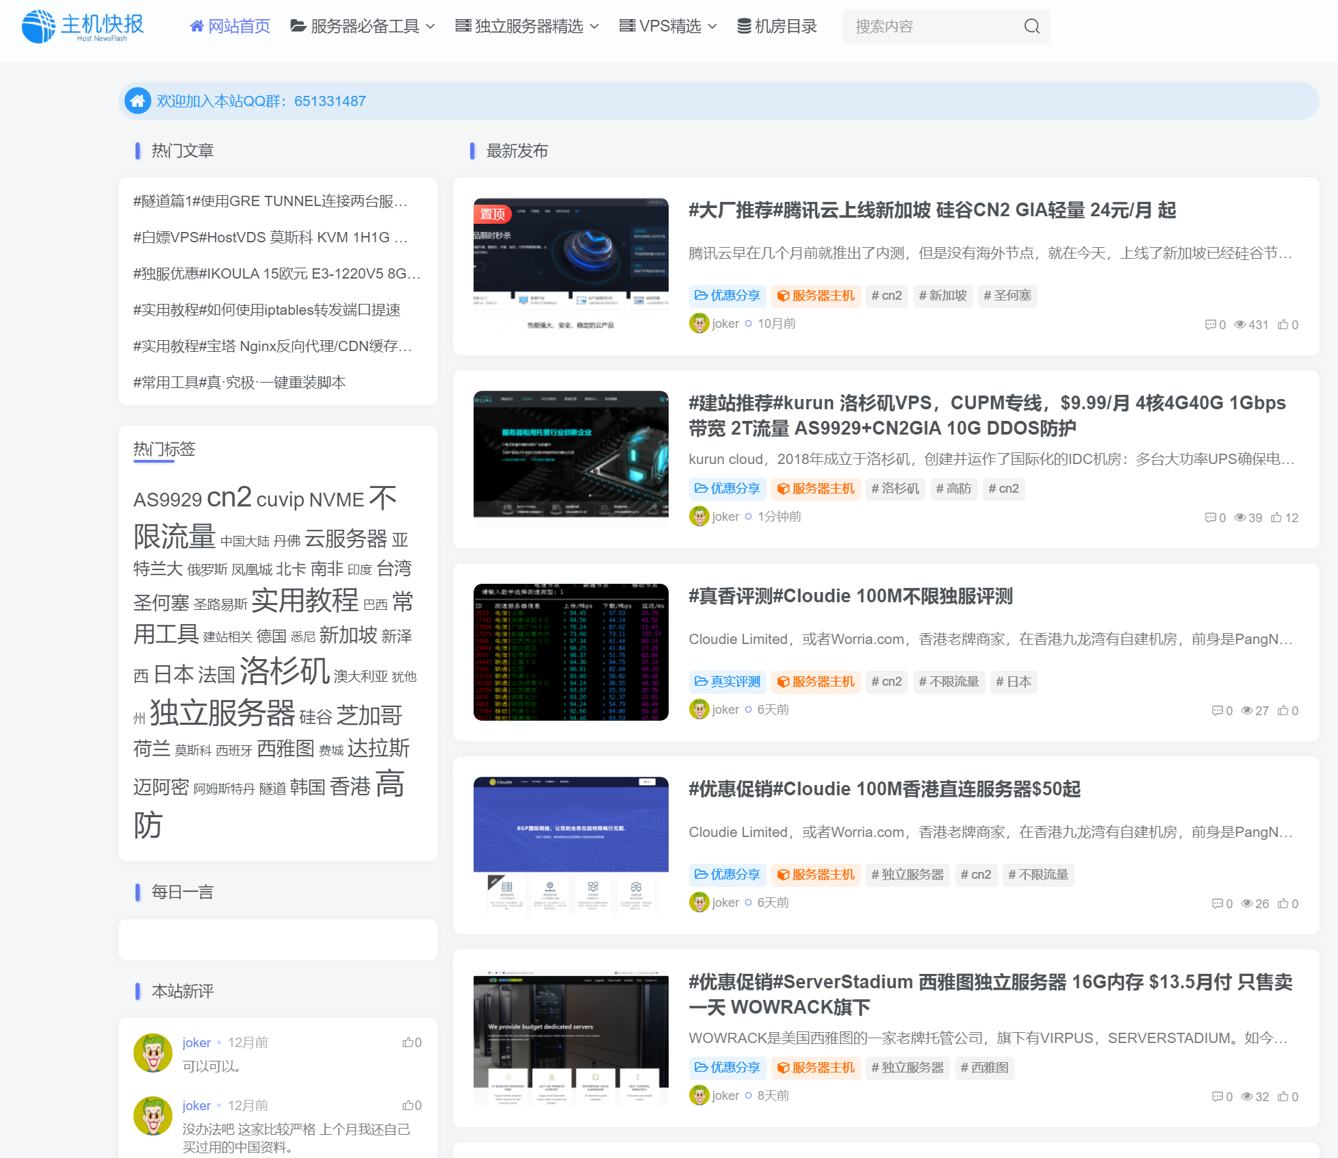1338x1158 pixels.
Task: Click the 搜索内容 search input field
Action: [x=931, y=27]
